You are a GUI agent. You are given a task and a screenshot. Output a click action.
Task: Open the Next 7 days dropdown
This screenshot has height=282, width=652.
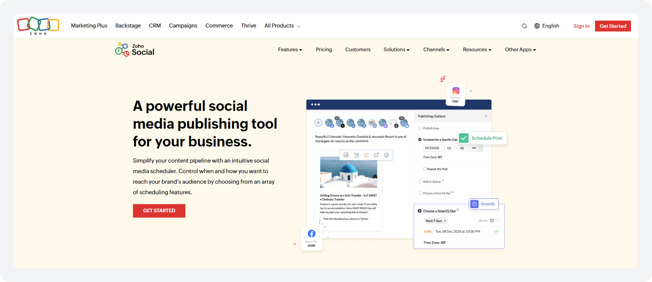tap(436, 221)
